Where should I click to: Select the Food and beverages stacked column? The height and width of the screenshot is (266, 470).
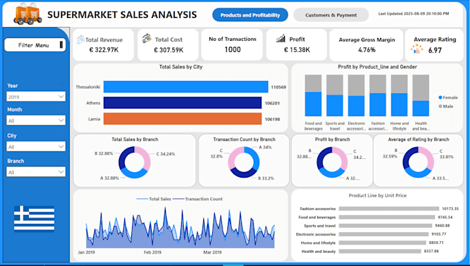[x=313, y=95]
